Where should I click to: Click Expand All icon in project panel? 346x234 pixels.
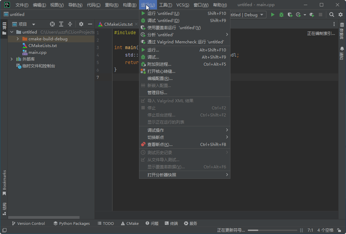click(x=61, y=24)
